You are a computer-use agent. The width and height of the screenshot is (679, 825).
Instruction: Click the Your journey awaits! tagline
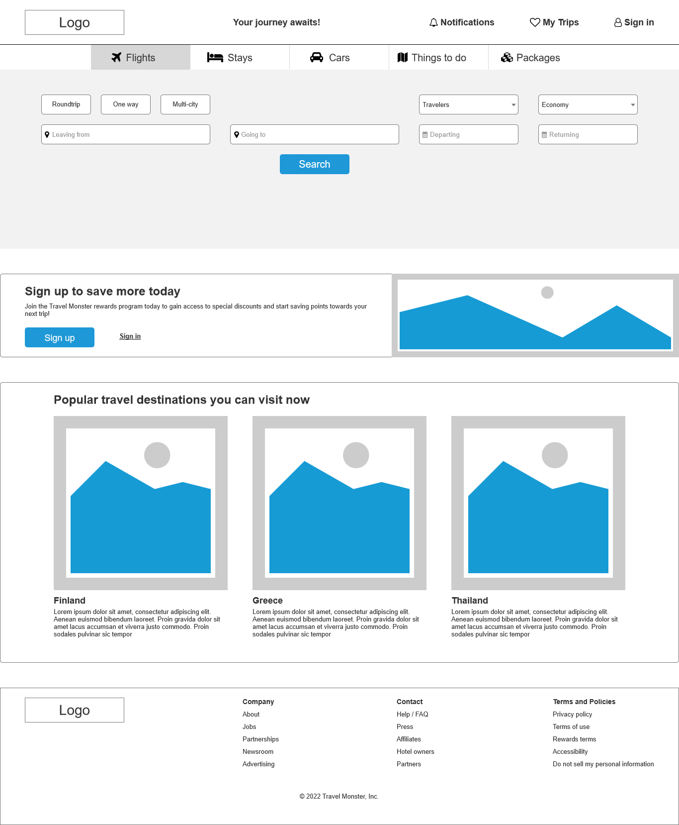(277, 22)
